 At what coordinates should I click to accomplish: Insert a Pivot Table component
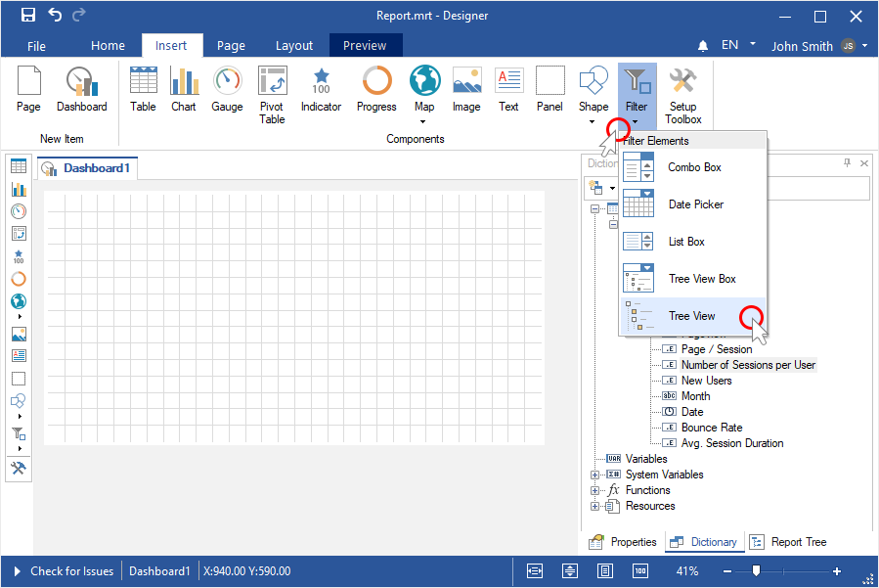pos(272,94)
